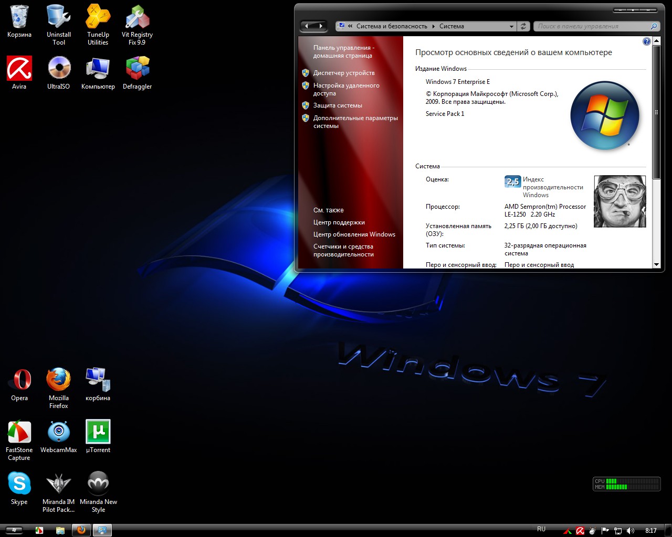Go forward using the navigation forward arrow
Image resolution: width=672 pixels, height=537 pixels.
[x=320, y=26]
